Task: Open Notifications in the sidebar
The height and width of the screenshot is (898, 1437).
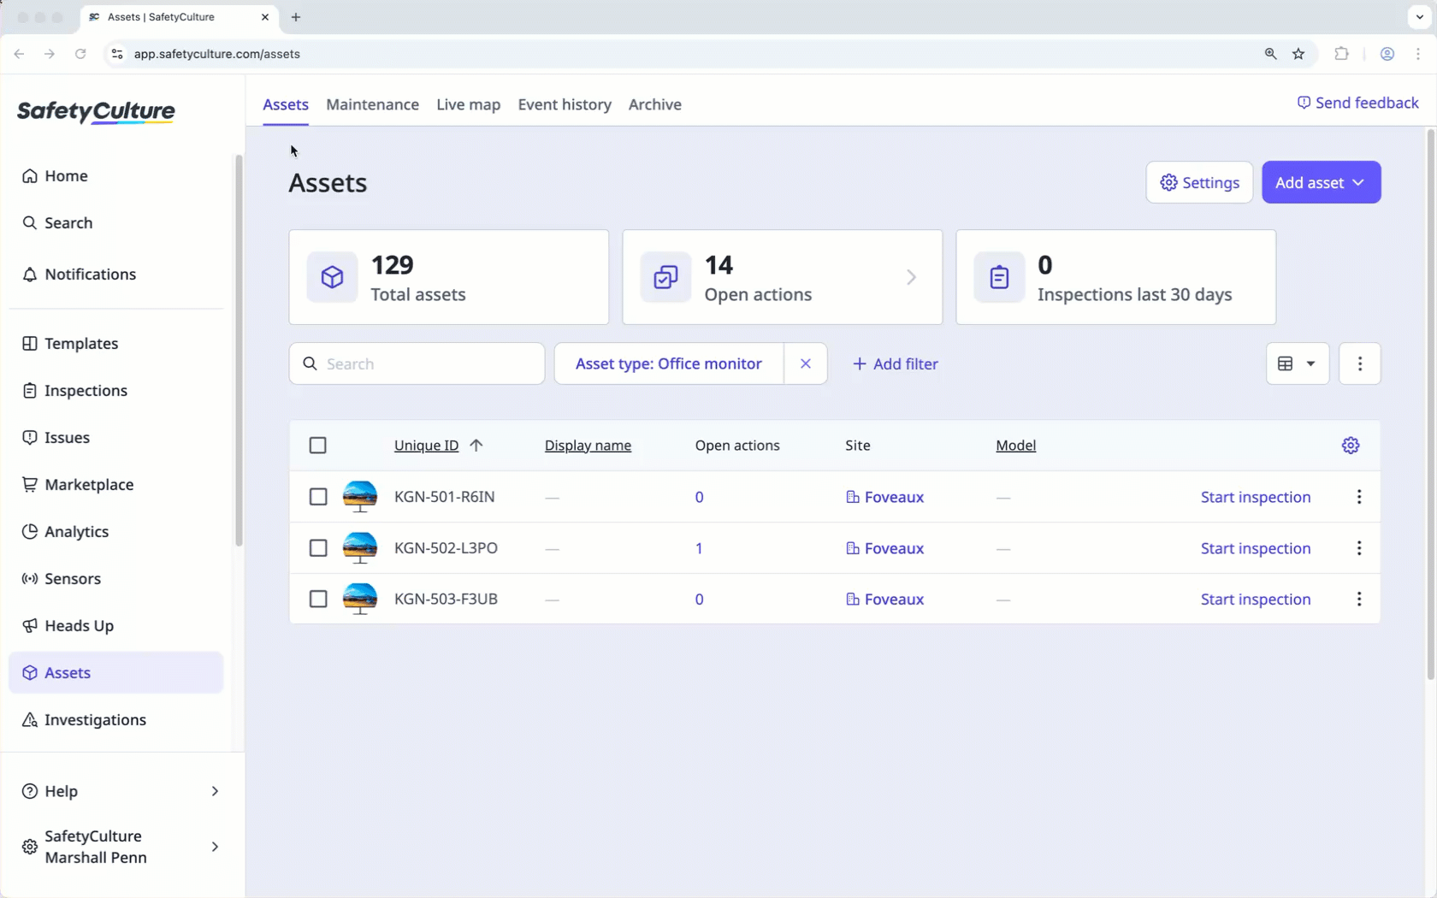Action: [x=116, y=275]
